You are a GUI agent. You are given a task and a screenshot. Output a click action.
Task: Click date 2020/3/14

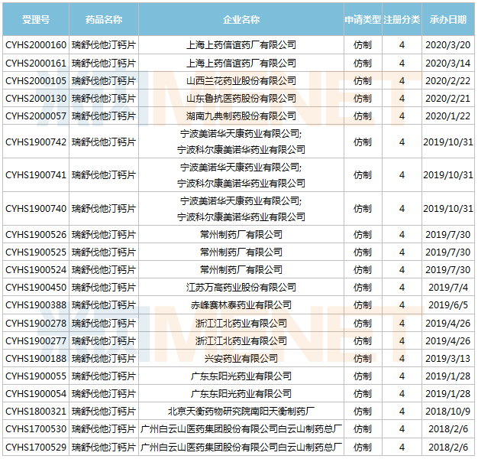pos(448,63)
